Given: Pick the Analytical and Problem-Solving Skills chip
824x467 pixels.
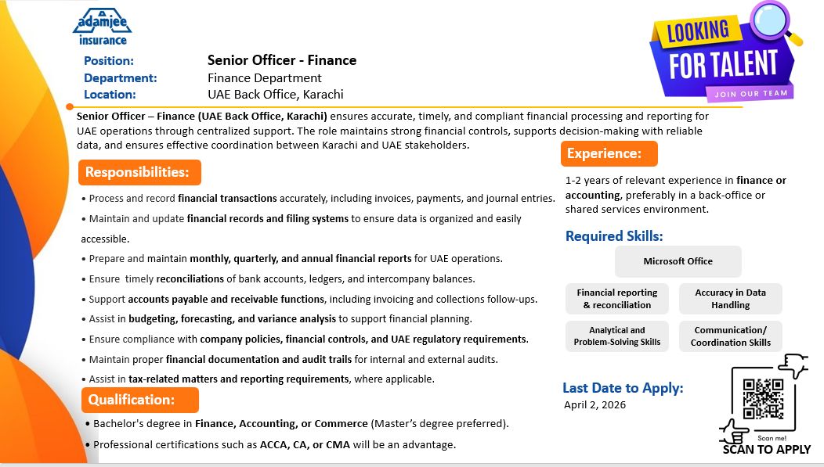Looking at the screenshot, I should point(617,336).
